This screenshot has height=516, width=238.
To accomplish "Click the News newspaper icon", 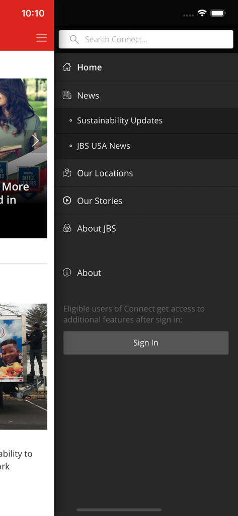I will coord(67,95).
